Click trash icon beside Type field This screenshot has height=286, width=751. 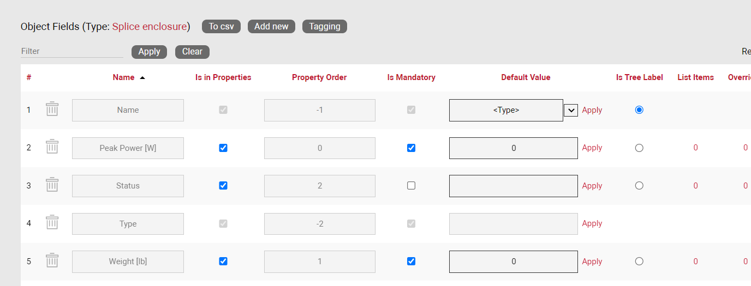(x=52, y=223)
